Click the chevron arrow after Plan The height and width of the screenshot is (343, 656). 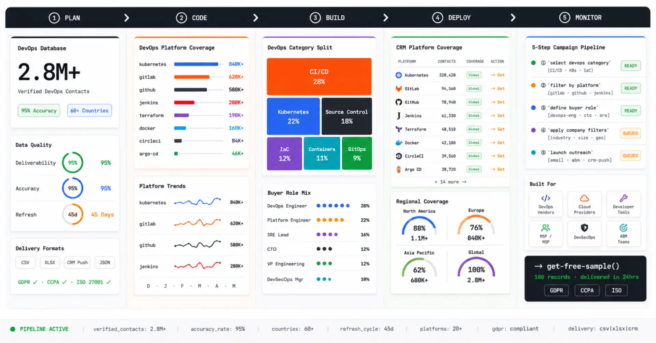(x=127, y=18)
